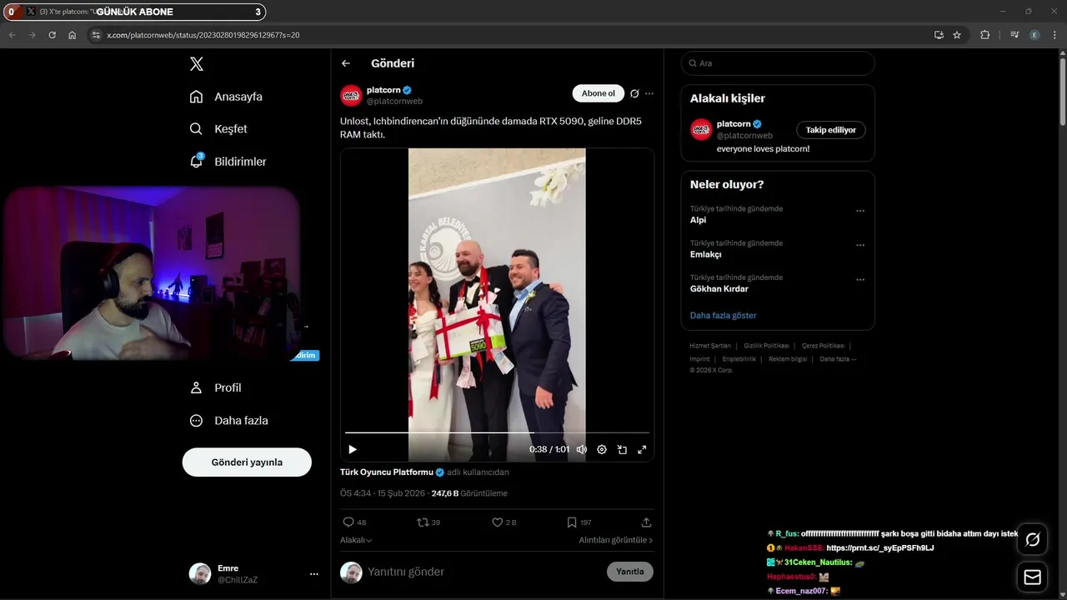Viewport: 1067px width, 600px height.
Task: Seek on the video progress bar
Action: point(497,432)
